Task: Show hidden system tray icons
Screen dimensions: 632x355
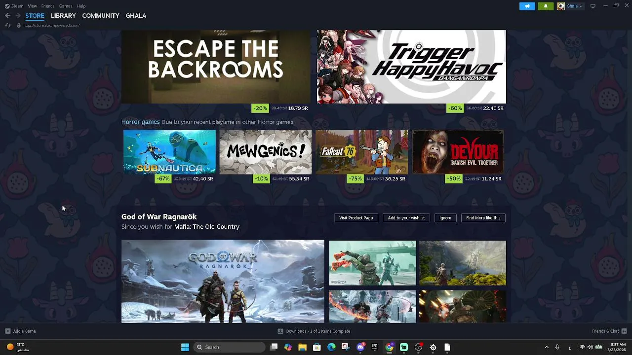Action: [547, 347]
